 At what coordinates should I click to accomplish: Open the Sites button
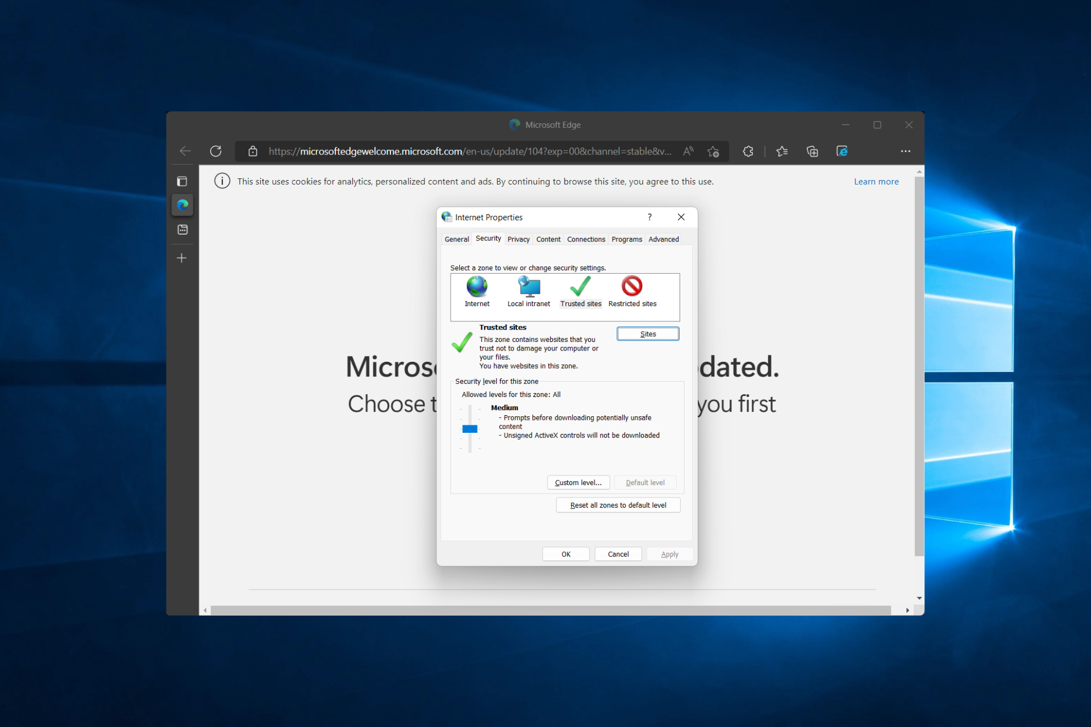(648, 334)
